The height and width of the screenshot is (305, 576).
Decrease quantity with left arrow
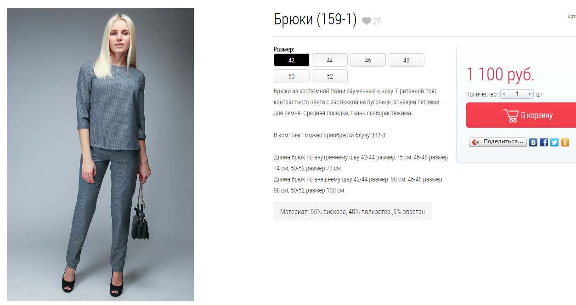(x=504, y=94)
